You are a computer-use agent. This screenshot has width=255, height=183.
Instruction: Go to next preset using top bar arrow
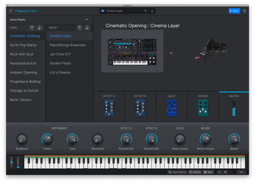[152, 11]
